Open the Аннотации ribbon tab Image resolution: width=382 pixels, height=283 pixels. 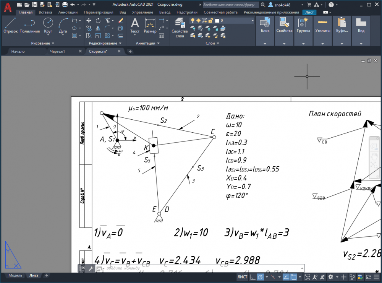(x=68, y=12)
